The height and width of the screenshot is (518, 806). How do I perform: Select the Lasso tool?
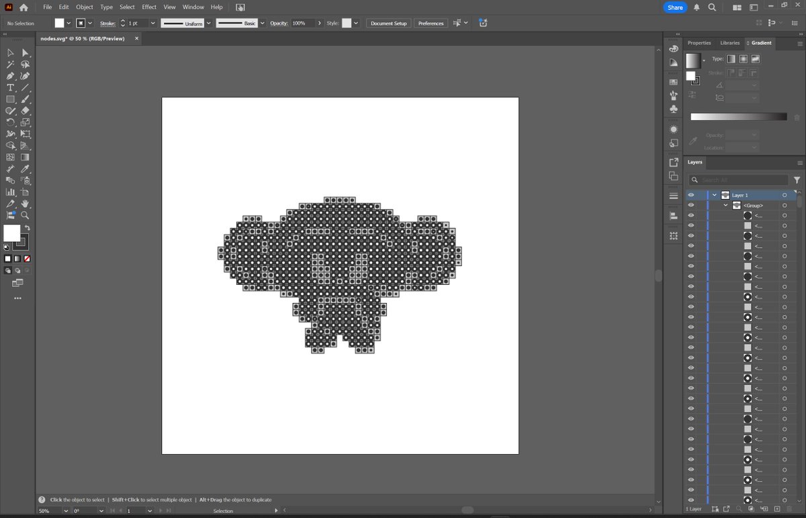(x=25, y=64)
